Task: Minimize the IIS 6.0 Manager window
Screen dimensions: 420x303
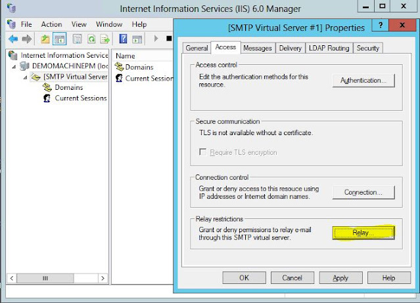Action: pos(365,7)
